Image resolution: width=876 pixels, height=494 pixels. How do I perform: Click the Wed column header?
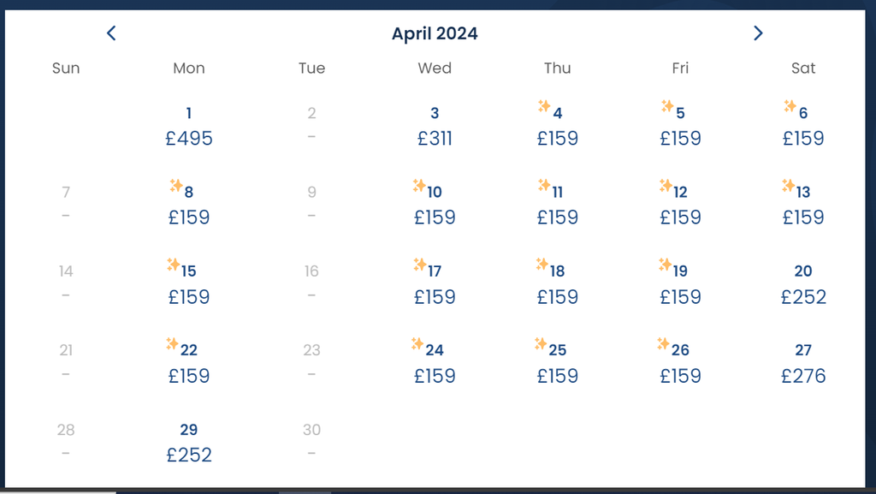point(435,68)
